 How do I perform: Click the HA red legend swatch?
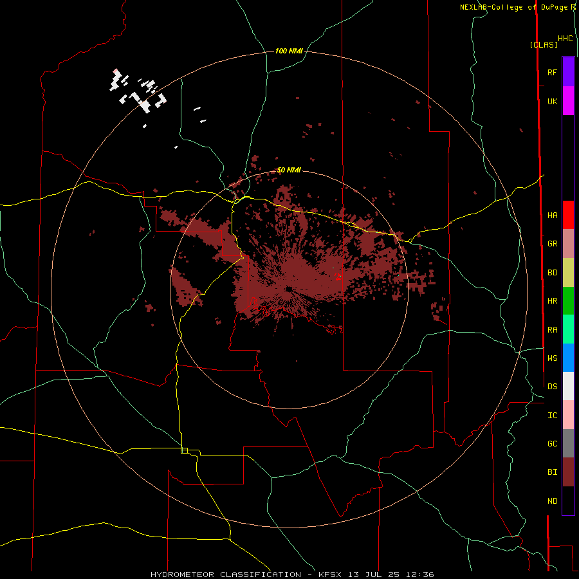click(x=568, y=215)
